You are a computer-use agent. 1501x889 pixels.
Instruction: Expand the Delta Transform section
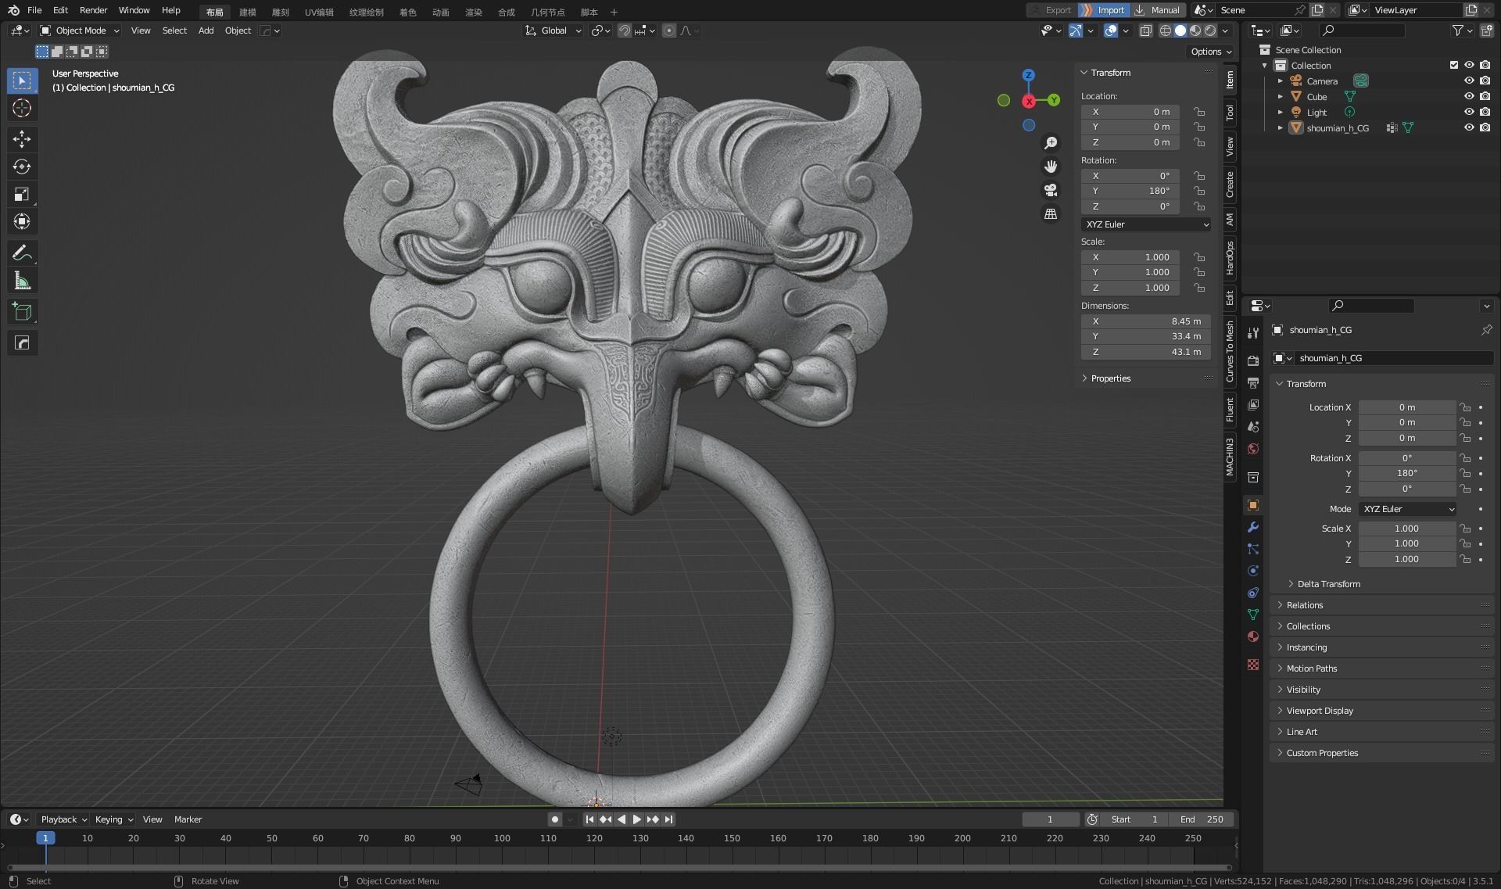[x=1328, y=584]
